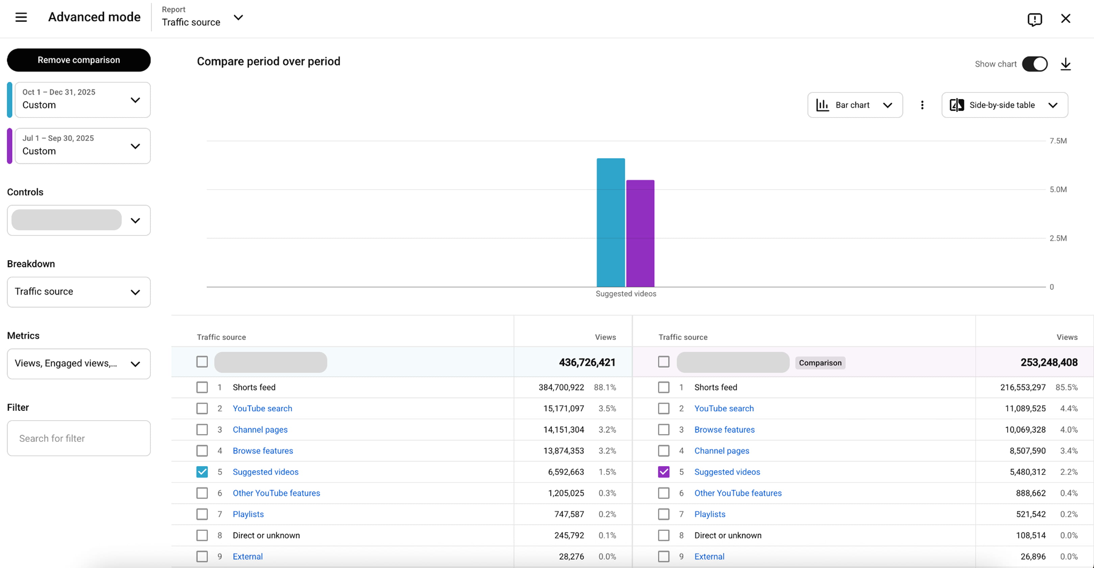
Task: Open the Breakdown Traffic source dropdown
Action: click(x=78, y=292)
